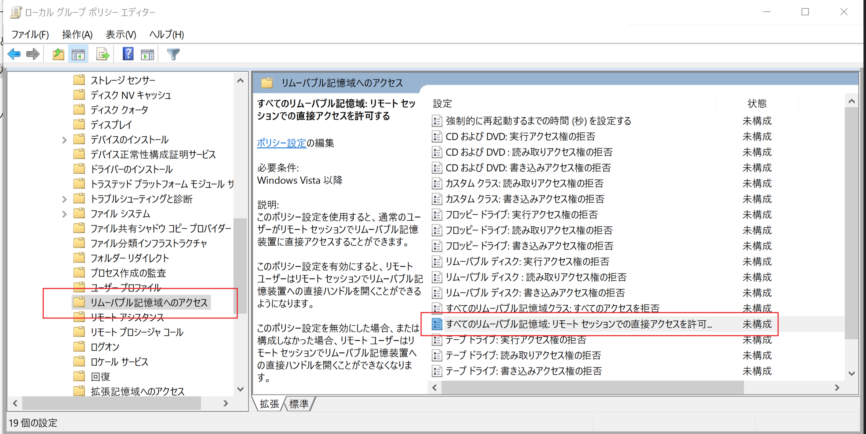Click the tree pane horizontal scroll-right arrow
The width and height of the screenshot is (866, 434).
point(226,403)
